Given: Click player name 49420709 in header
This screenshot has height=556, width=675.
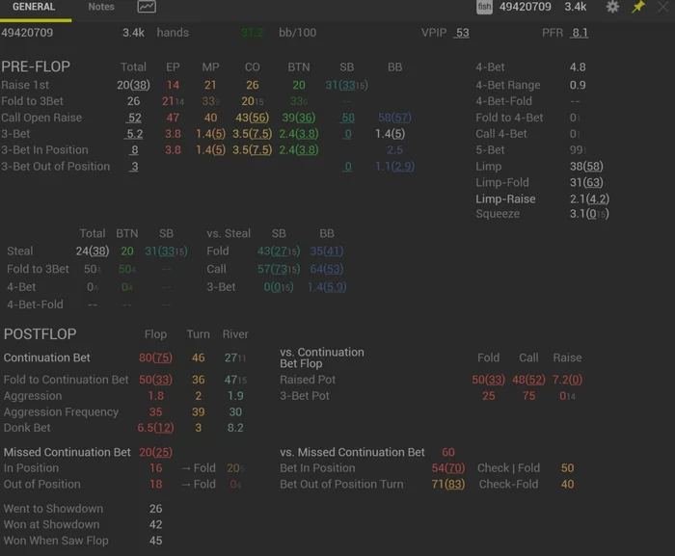Looking at the screenshot, I should 526,7.
